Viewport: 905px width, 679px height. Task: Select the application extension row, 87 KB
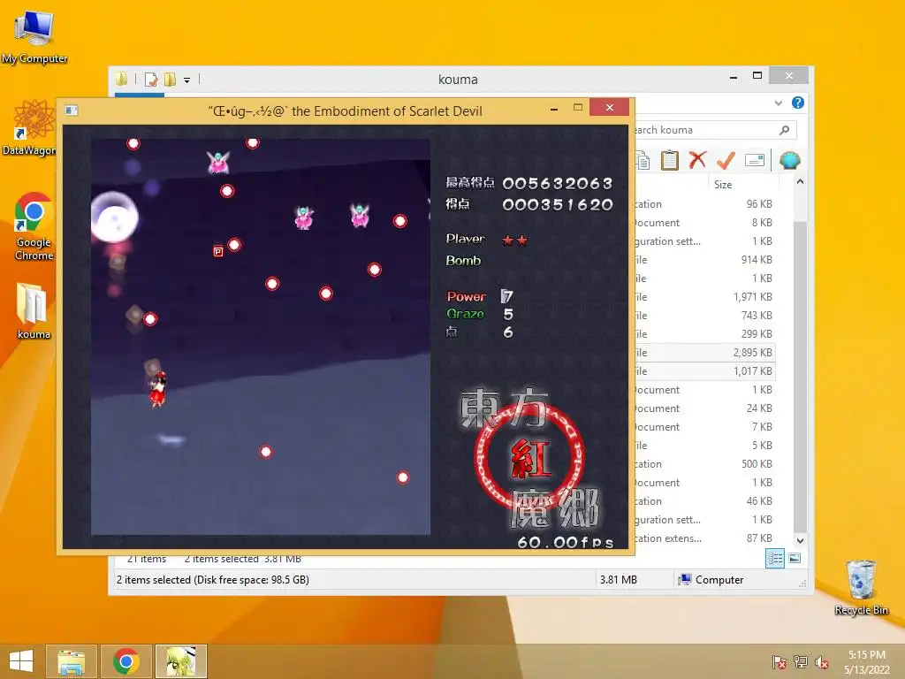click(x=704, y=538)
